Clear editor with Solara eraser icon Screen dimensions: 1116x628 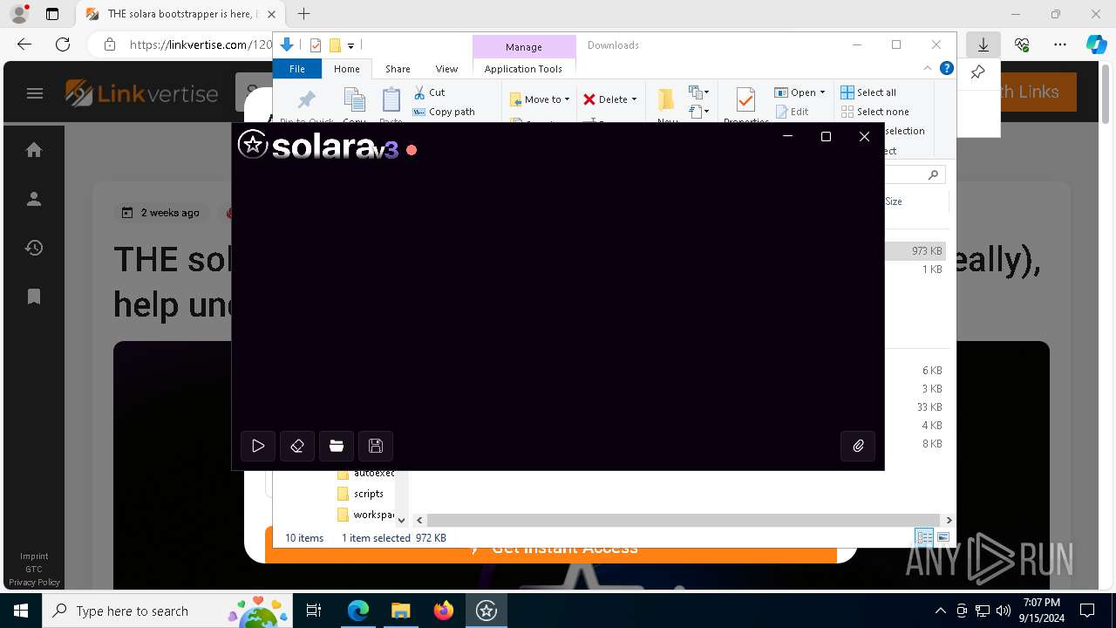297,446
